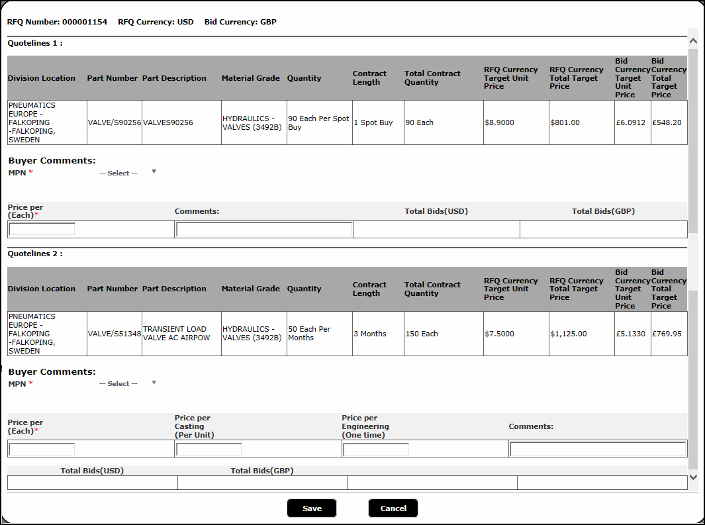Click the Total Bids(USD) header in Quotelines 2

[92, 471]
